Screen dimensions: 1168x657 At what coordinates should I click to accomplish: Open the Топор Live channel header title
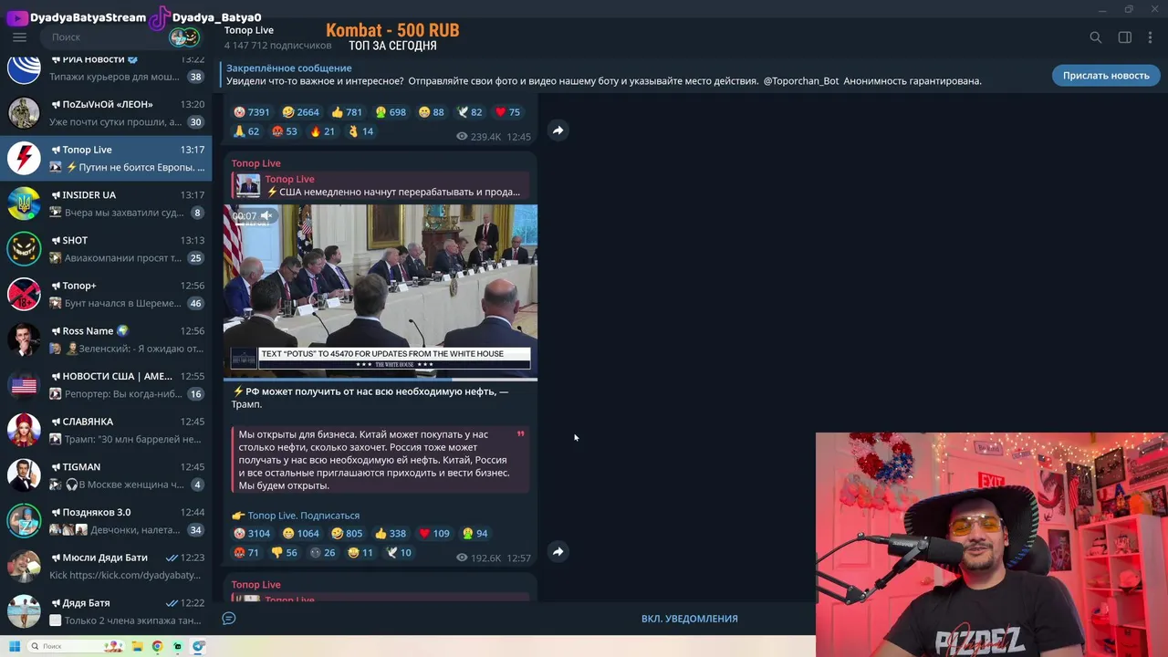click(249, 30)
